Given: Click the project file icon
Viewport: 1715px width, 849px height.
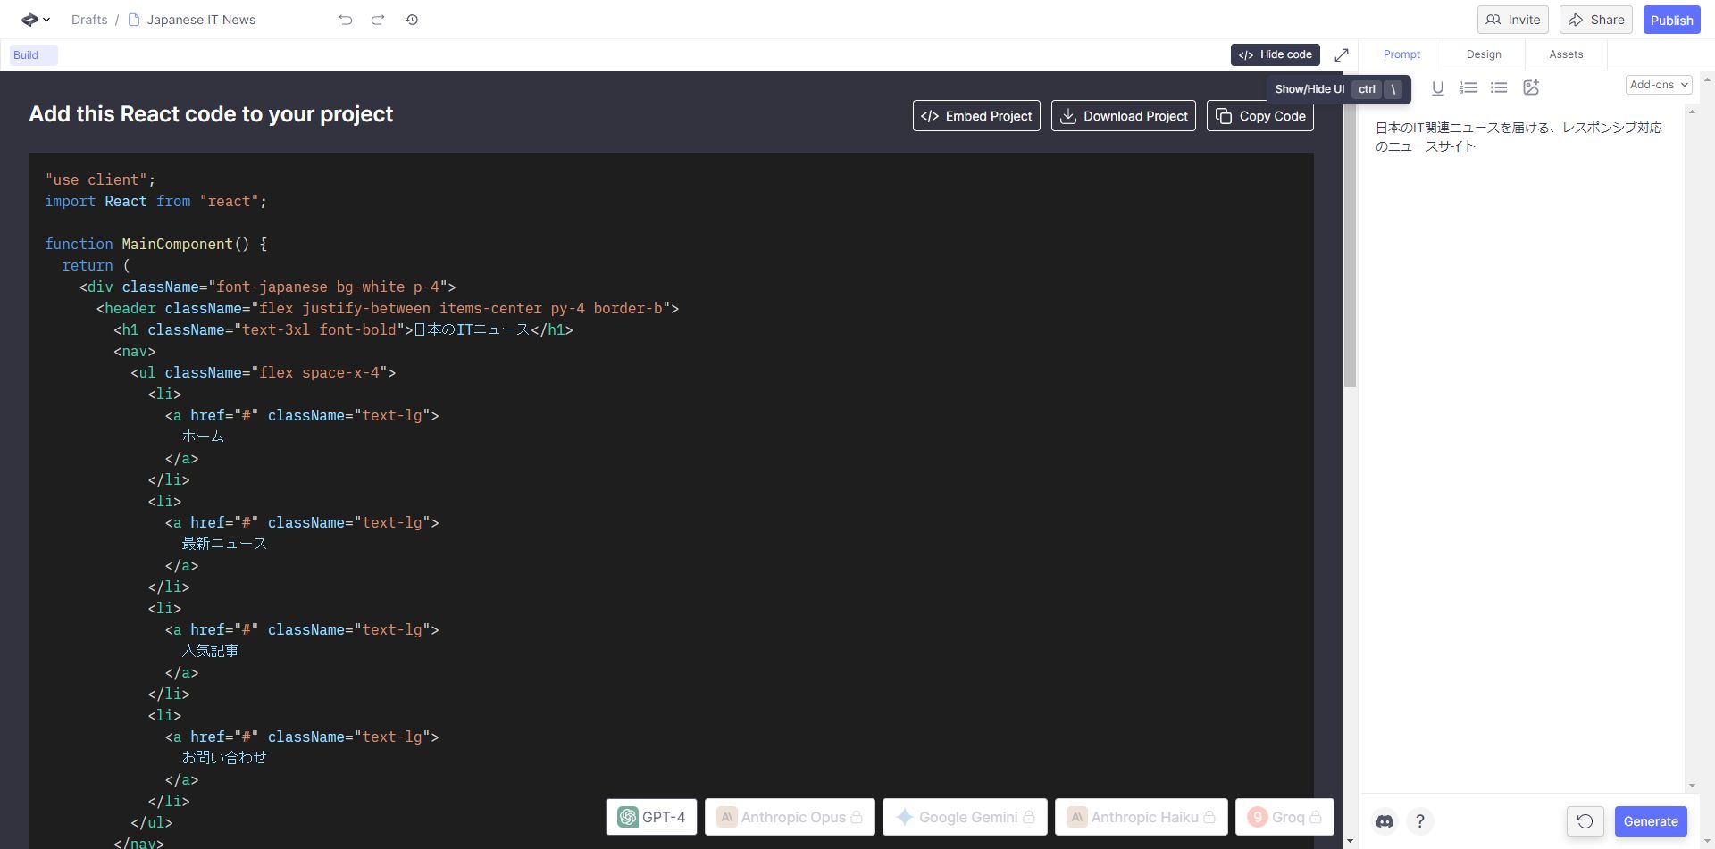Looking at the screenshot, I should [x=134, y=20].
